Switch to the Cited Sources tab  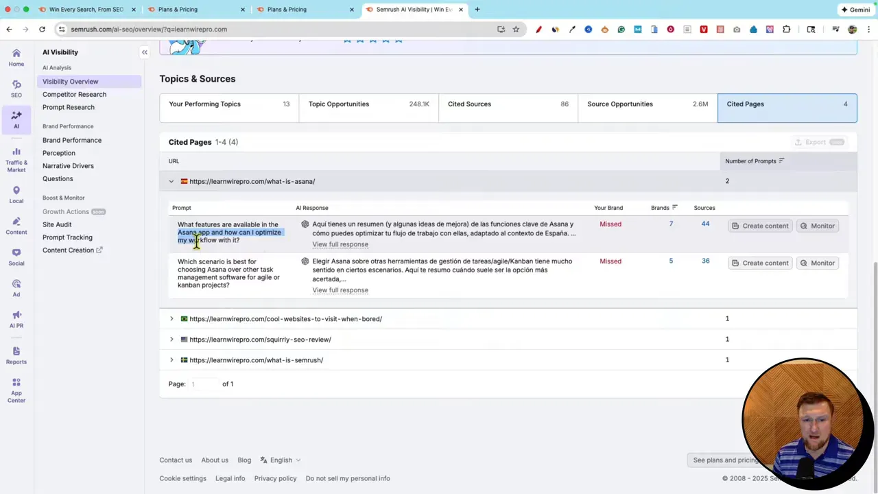tap(469, 104)
